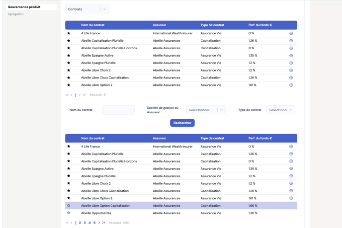Jump to last page arrow in 8-result favorites pagination
This screenshot has width=342, height=228.
click(84, 95)
